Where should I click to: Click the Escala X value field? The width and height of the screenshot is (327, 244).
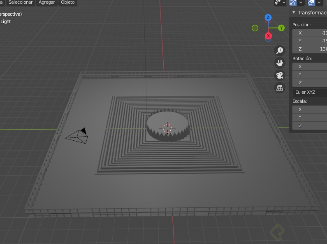[309, 109]
